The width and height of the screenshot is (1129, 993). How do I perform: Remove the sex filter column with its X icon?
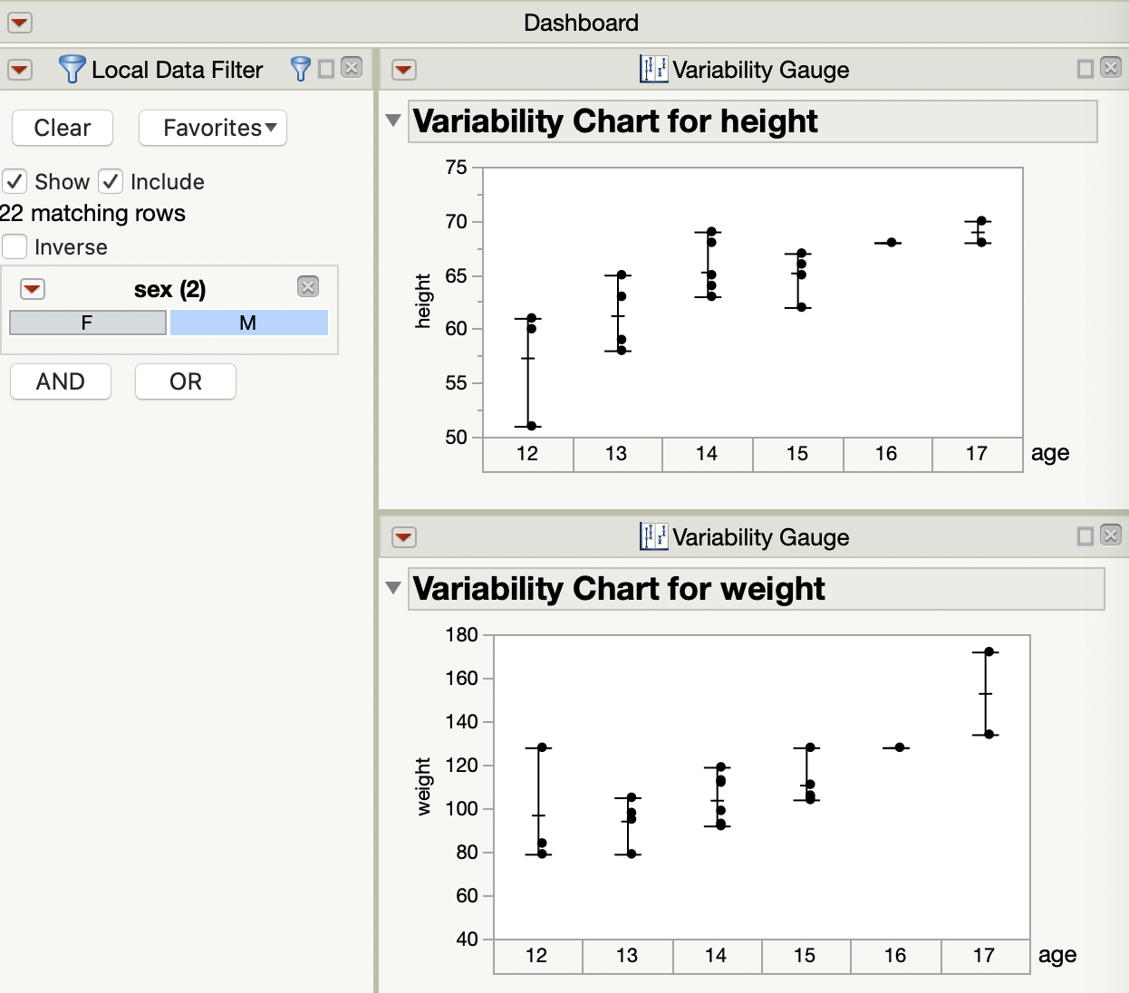pyautogui.click(x=308, y=287)
